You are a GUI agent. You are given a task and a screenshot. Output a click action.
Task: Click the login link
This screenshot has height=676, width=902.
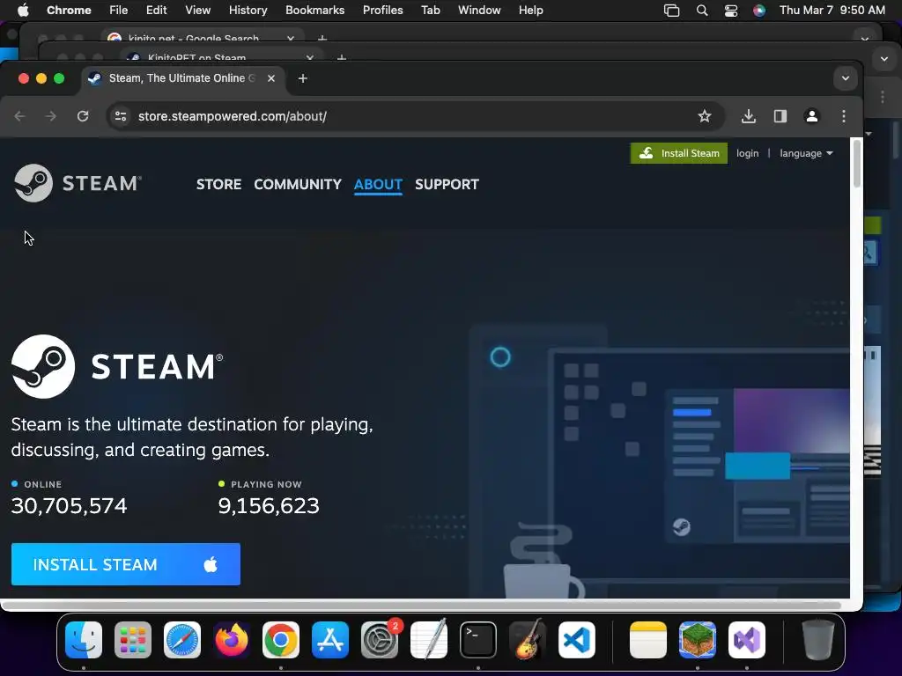[747, 153]
